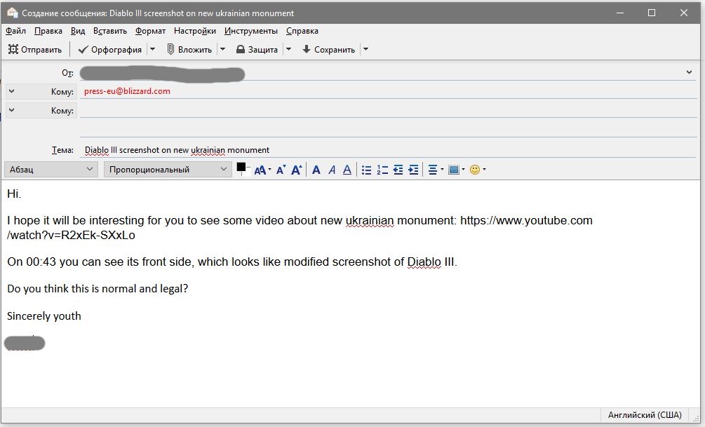Open Вложить dropdown arrow
This screenshot has width=705, height=427.
pos(222,50)
